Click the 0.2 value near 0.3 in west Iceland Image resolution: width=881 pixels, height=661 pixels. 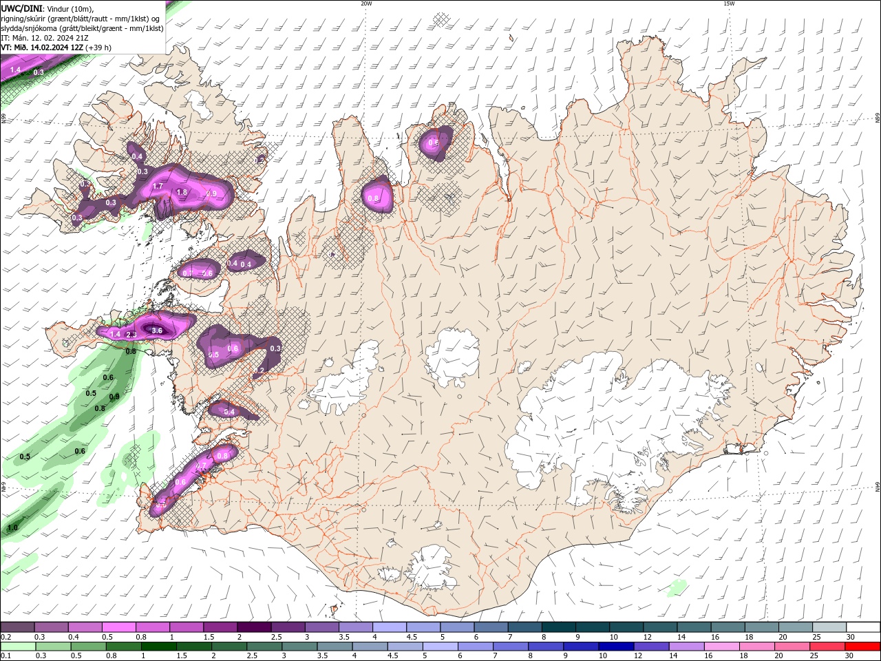pos(259,370)
